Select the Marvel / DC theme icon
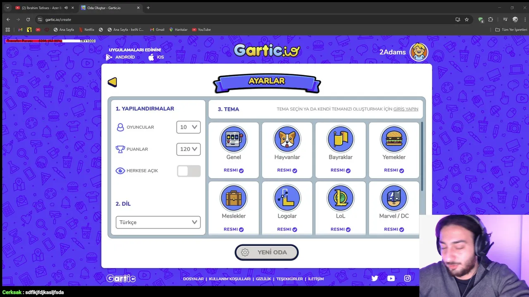The image size is (529, 297). (x=394, y=198)
